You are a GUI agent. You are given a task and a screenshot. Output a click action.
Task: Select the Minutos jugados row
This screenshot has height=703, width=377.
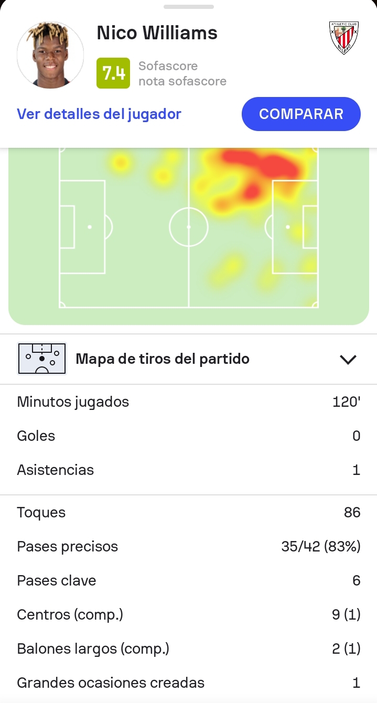pos(188,402)
